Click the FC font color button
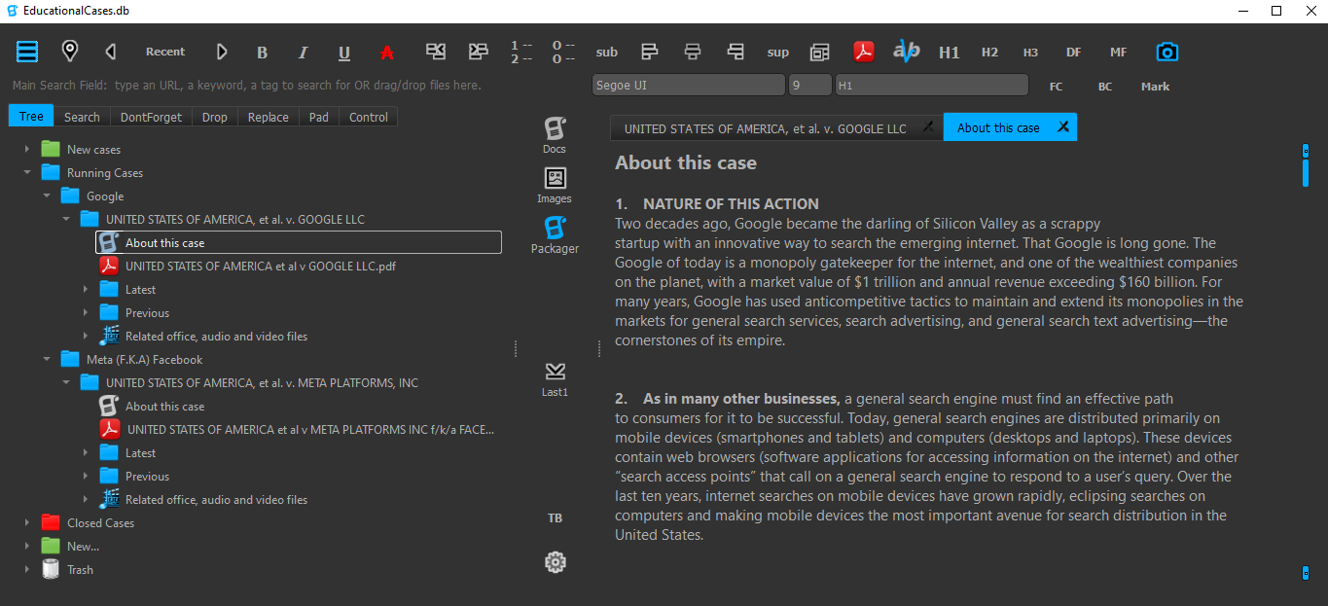Screen dimensions: 1328x606 pyautogui.click(x=1056, y=87)
